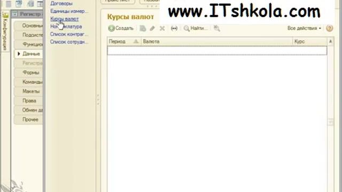Screen dimensions: 342x192
Task: Select the Подсистемы tab in Регистр window
Action: (28, 35)
